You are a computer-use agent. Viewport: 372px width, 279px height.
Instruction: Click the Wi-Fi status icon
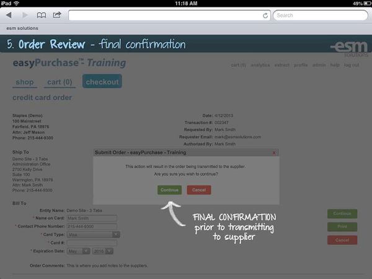click(16, 3)
